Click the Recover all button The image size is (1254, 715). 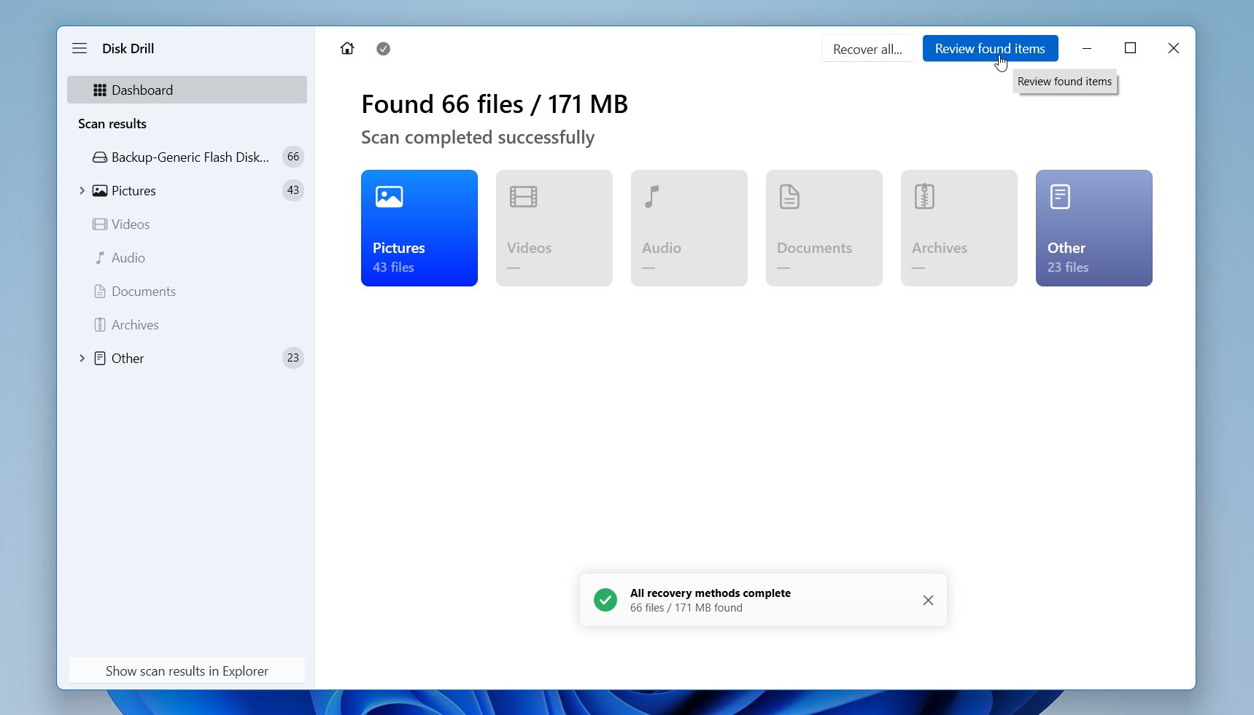click(867, 49)
